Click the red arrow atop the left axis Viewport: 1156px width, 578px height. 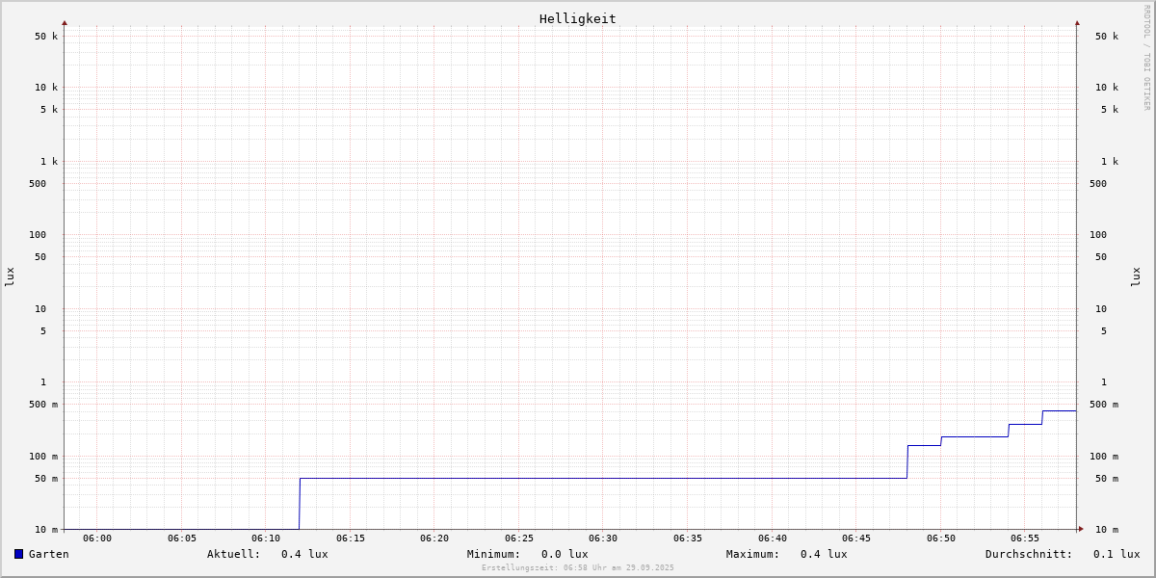(x=65, y=22)
